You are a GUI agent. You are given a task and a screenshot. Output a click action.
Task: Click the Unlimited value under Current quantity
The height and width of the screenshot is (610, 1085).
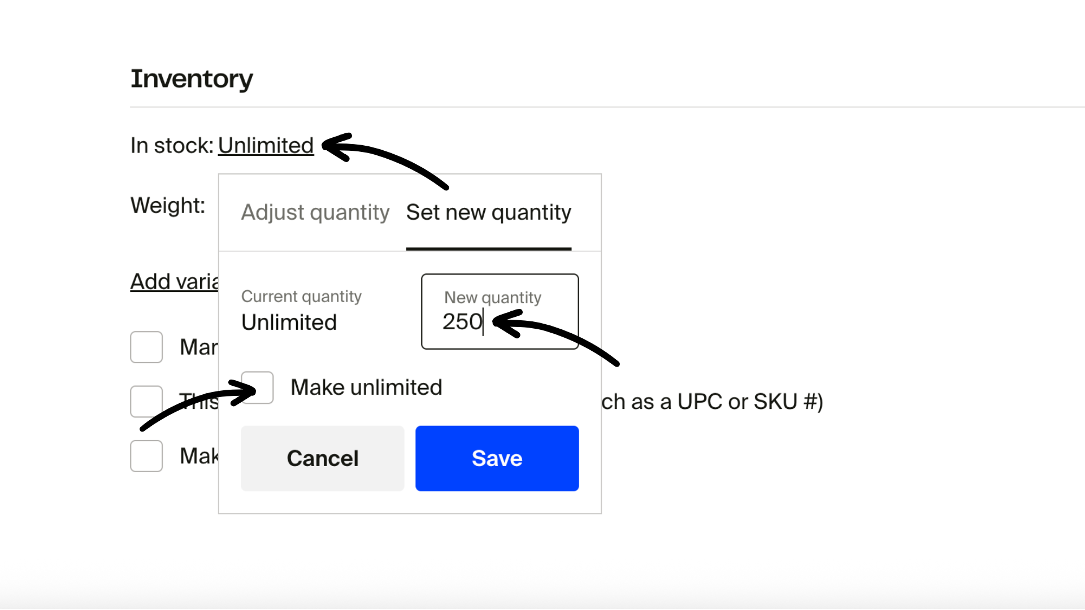(x=289, y=323)
